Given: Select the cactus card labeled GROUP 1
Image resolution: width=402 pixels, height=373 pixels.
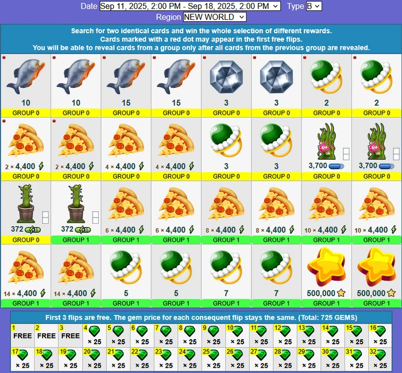Looking at the screenshot, I should 76,213.
